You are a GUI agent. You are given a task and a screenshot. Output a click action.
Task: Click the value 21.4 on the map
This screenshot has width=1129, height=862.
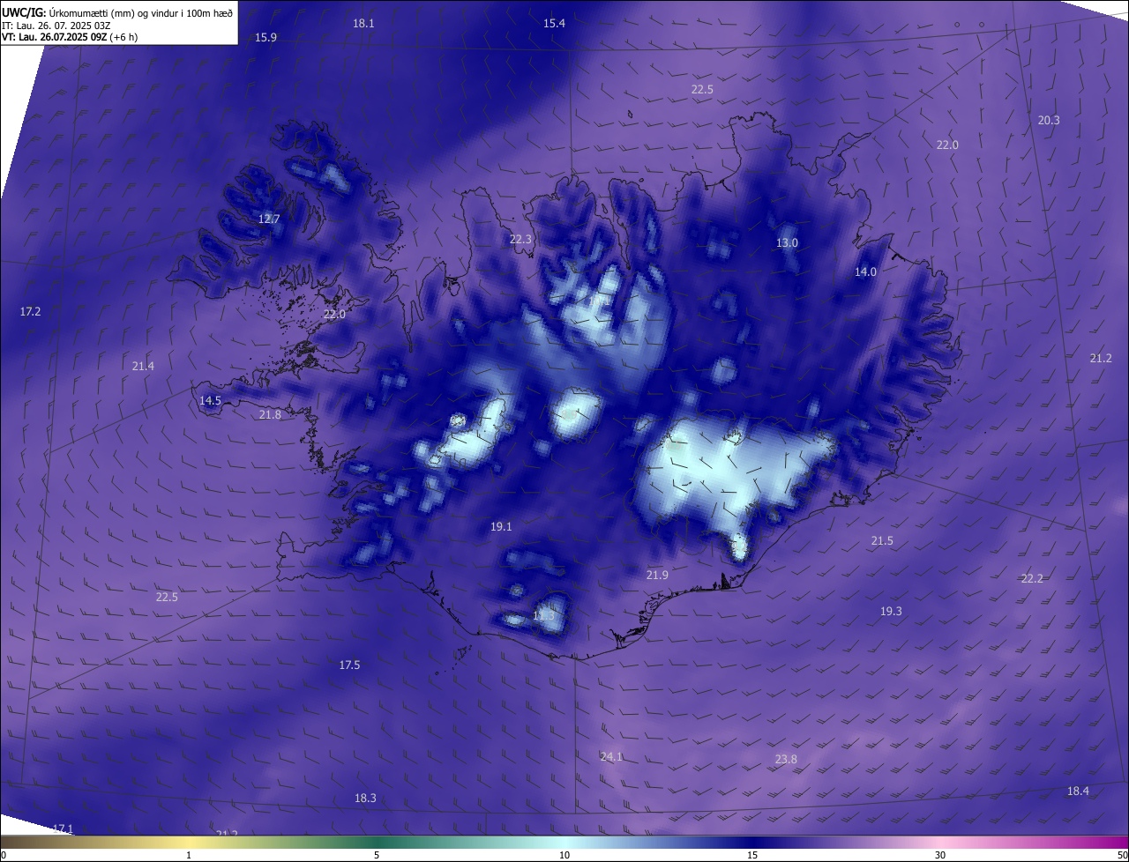tap(143, 366)
